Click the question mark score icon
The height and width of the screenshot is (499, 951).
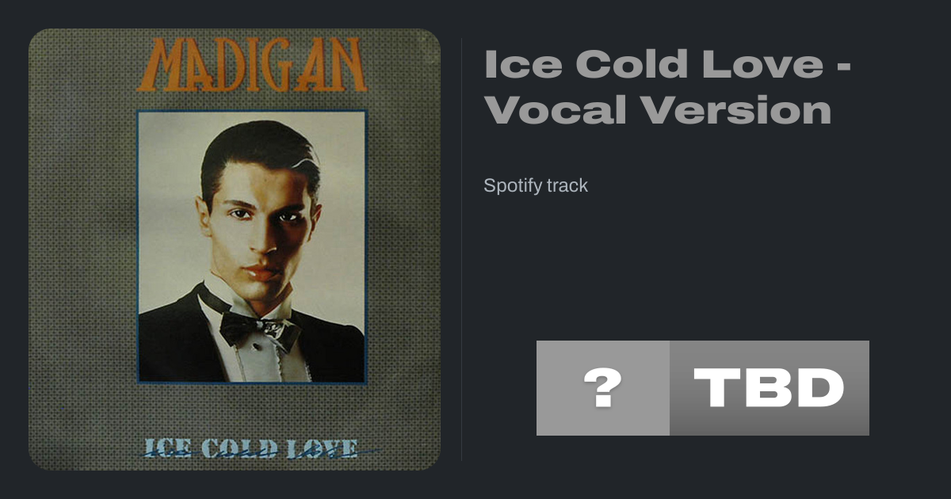click(603, 388)
